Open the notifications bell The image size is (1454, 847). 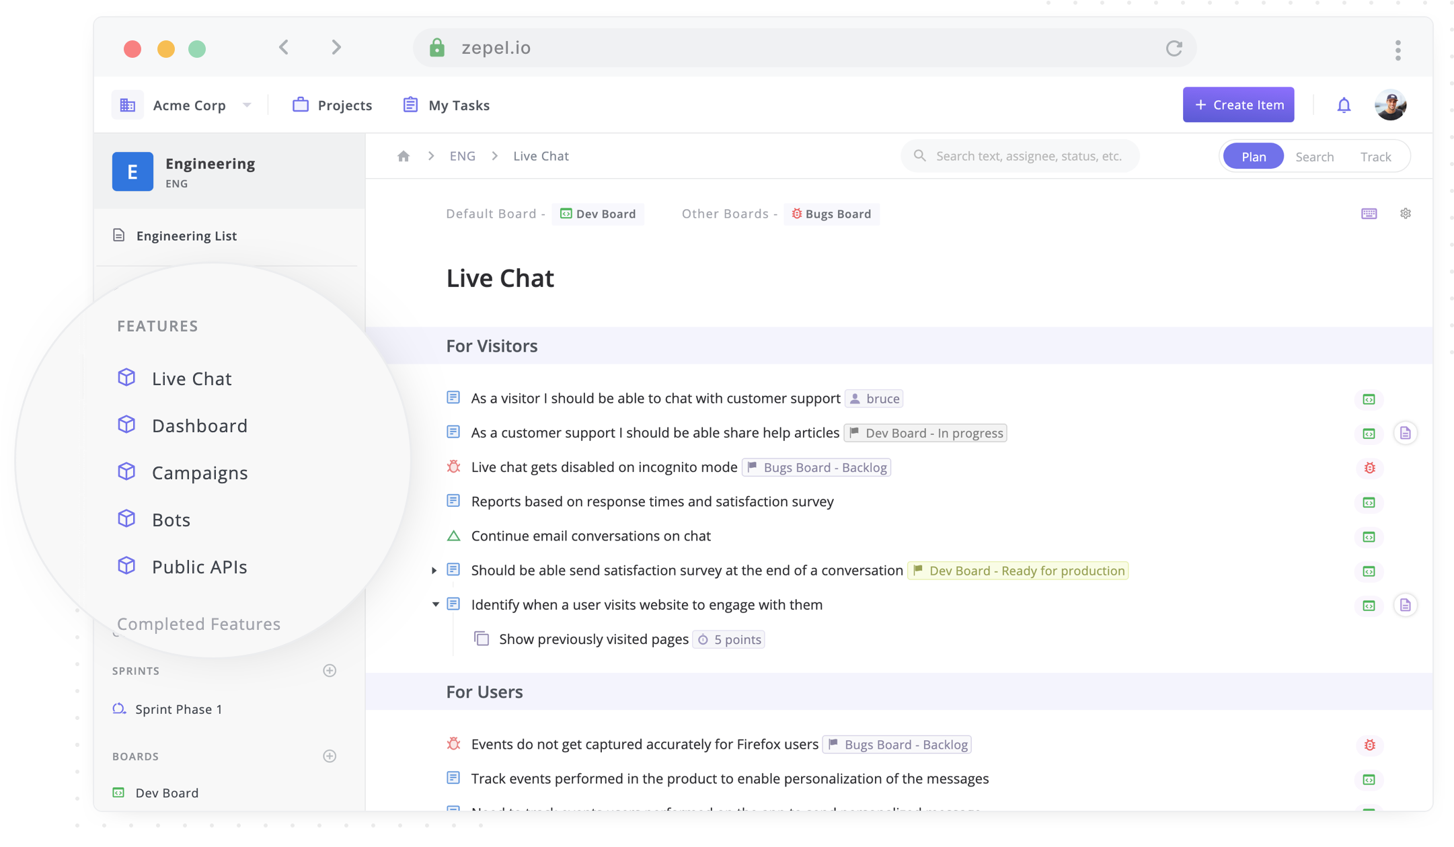1344,105
